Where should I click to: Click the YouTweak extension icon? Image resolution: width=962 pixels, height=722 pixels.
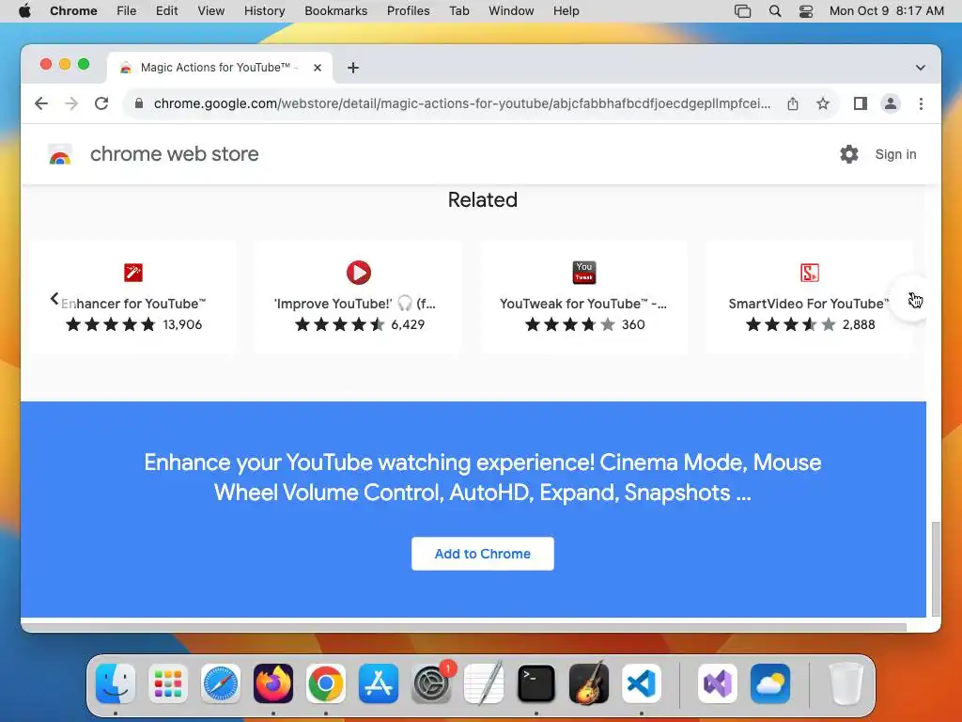(x=584, y=272)
